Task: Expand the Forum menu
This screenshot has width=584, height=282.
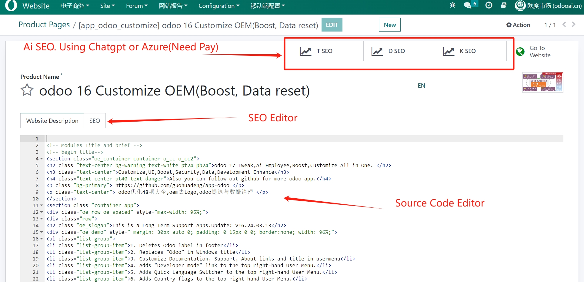Action: click(137, 6)
